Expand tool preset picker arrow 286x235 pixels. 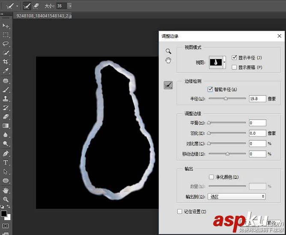coord(17,6)
